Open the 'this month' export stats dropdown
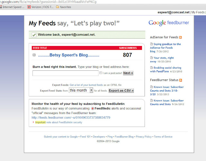This screenshot has height=161, width=206. [x=81, y=90]
